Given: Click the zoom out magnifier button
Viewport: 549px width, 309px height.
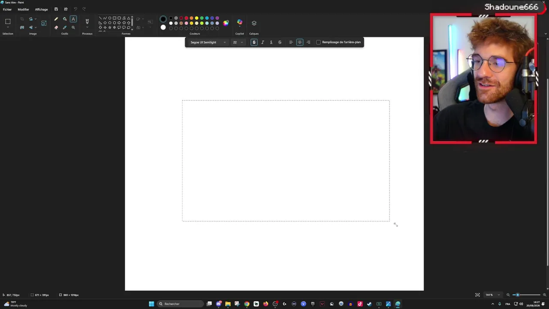Looking at the screenshot, I should pos(508,295).
